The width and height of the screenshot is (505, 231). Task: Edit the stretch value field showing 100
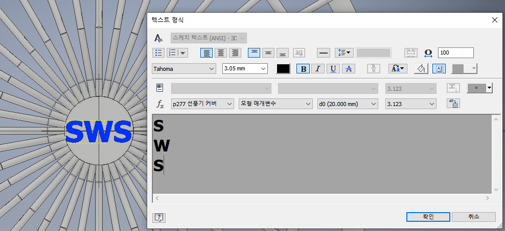(x=456, y=53)
